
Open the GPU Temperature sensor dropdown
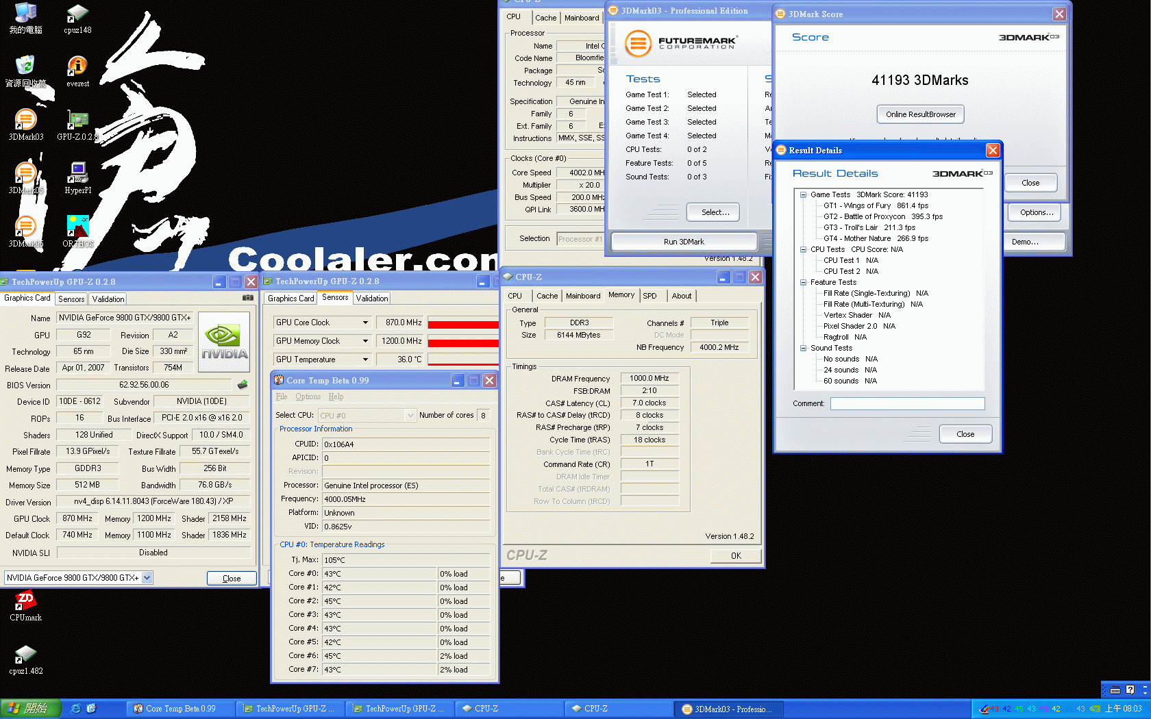click(x=365, y=359)
